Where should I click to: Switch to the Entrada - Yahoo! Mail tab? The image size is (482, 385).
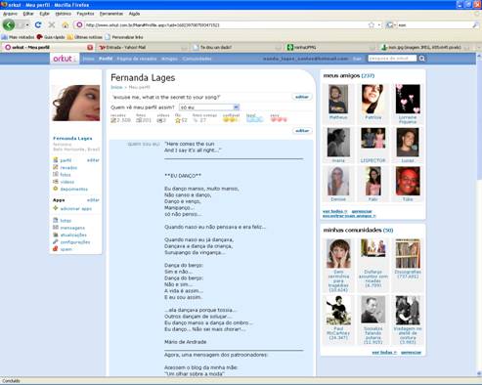pyautogui.click(x=126, y=48)
